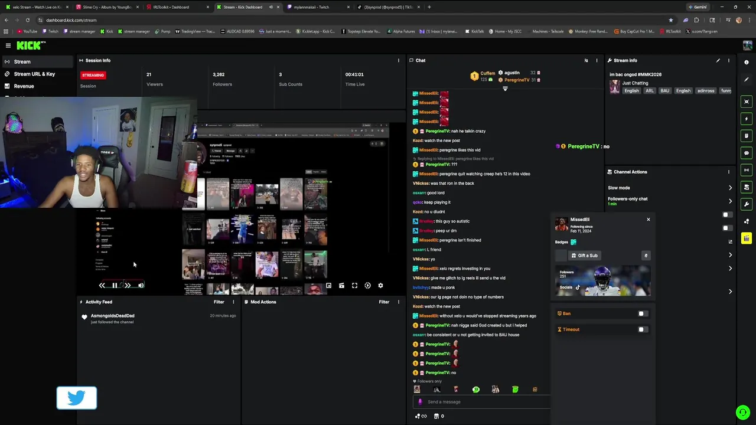Close the MissedEli user card

point(648,220)
